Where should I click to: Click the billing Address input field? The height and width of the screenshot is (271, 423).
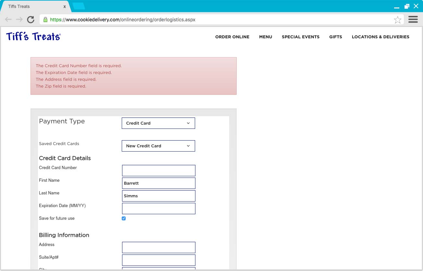coord(158,248)
